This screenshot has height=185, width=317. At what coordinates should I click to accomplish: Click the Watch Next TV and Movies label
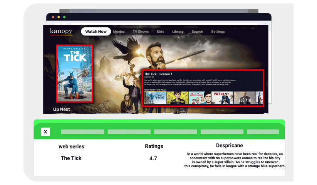(x=155, y=90)
